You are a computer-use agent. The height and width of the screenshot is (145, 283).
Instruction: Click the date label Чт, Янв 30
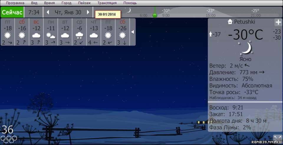pyautogui.click(x=68, y=12)
